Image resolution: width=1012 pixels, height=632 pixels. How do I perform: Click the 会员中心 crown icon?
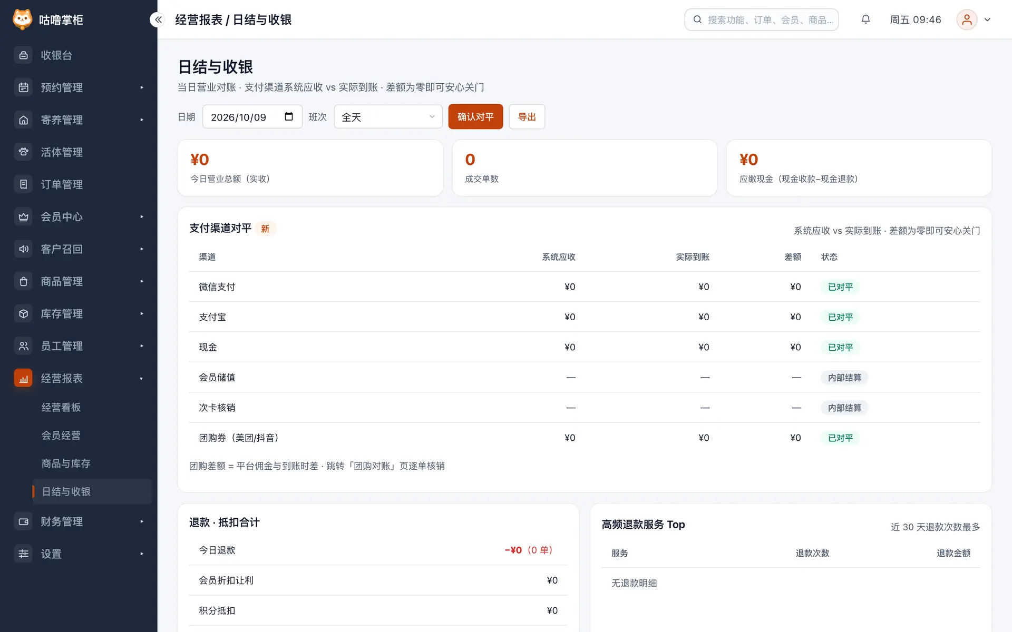(x=23, y=217)
